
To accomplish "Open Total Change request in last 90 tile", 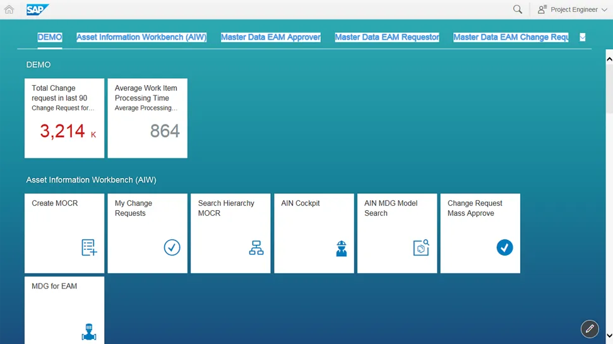I will click(64, 118).
